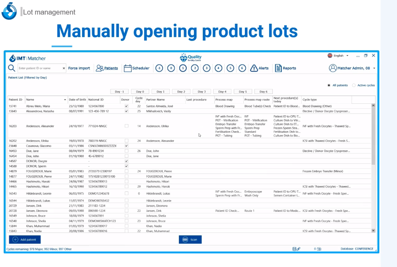397x267 pixels.
Task: Click the Add patient button
Action: 25,239
